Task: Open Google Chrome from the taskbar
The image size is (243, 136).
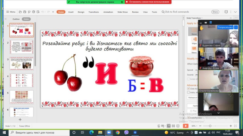Action: point(118,132)
